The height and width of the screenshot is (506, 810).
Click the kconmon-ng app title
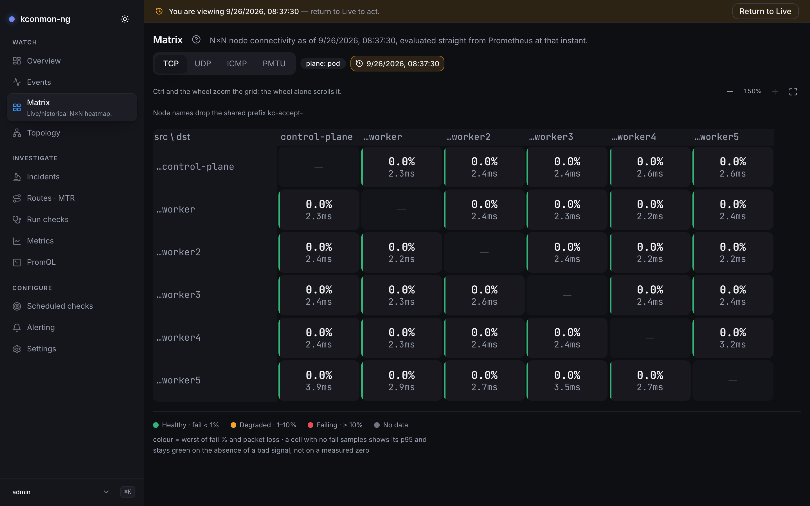tap(45, 19)
